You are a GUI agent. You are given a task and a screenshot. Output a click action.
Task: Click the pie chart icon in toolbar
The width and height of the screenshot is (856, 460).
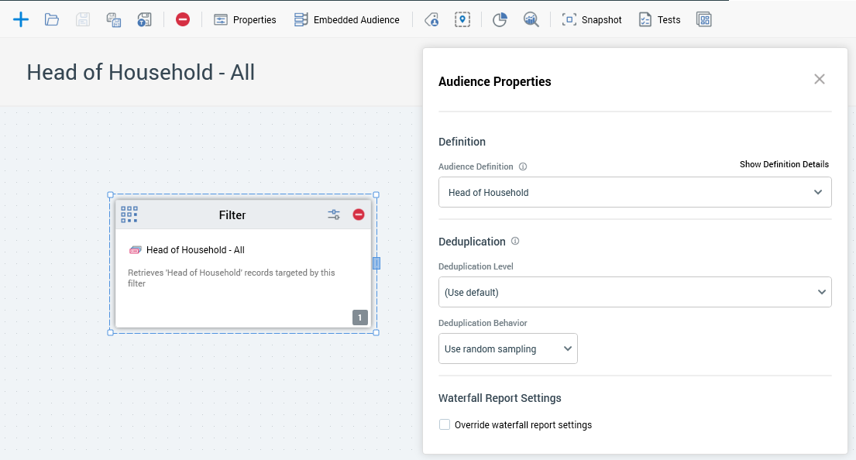coord(500,19)
